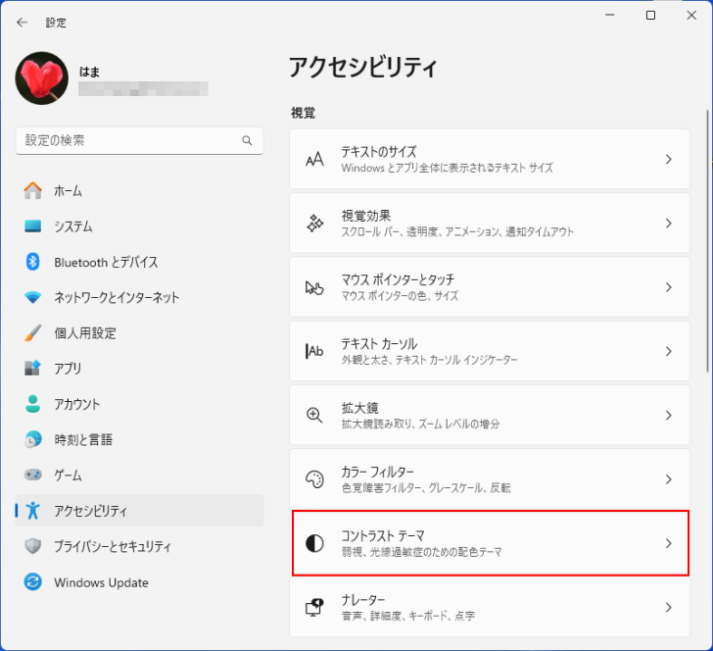Screen dimensions: 713x651
Task: Click ナレーター title text
Action: pos(362,600)
